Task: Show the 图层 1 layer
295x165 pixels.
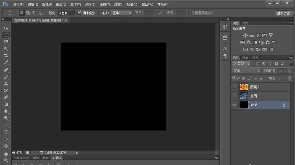Action: tap(235, 87)
